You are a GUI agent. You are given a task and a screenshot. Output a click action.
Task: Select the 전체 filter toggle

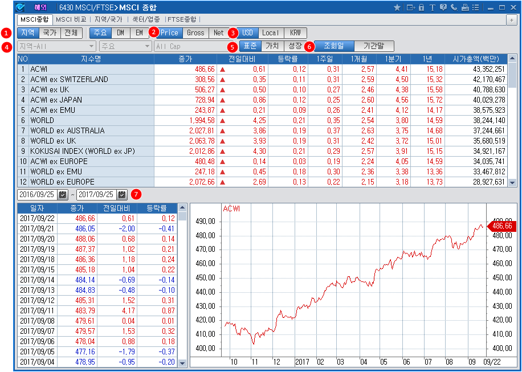tap(71, 33)
